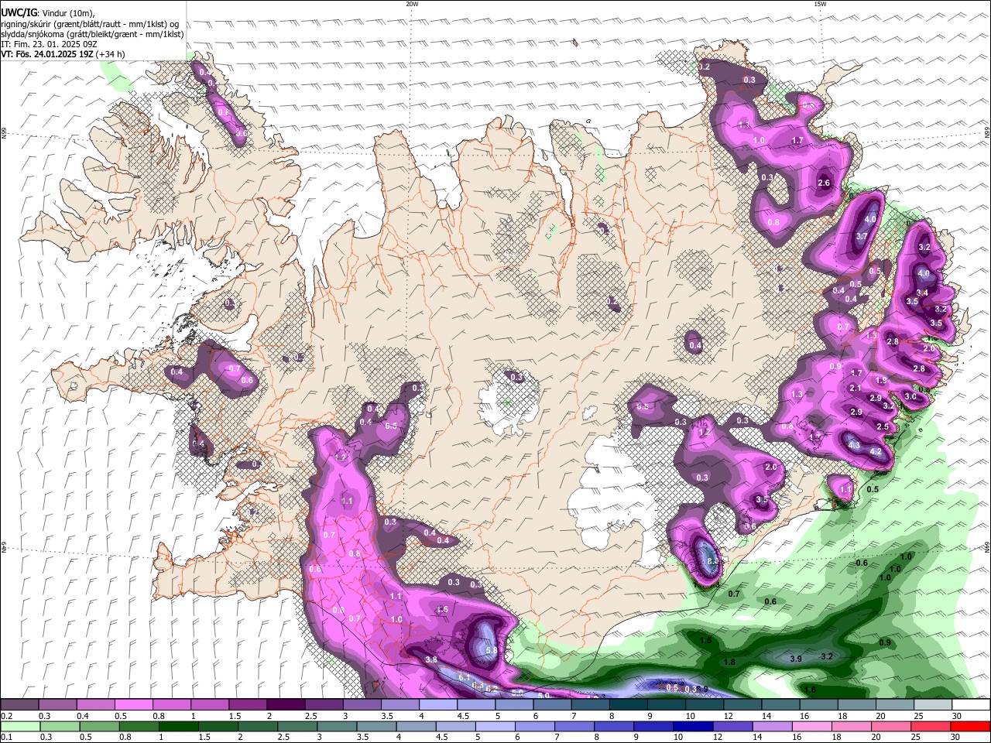Click the '30' label in the snow legend

[x=957, y=716]
